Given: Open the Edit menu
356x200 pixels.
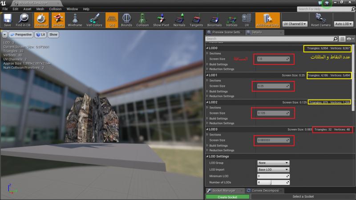Looking at the screenshot, I should (16, 9).
